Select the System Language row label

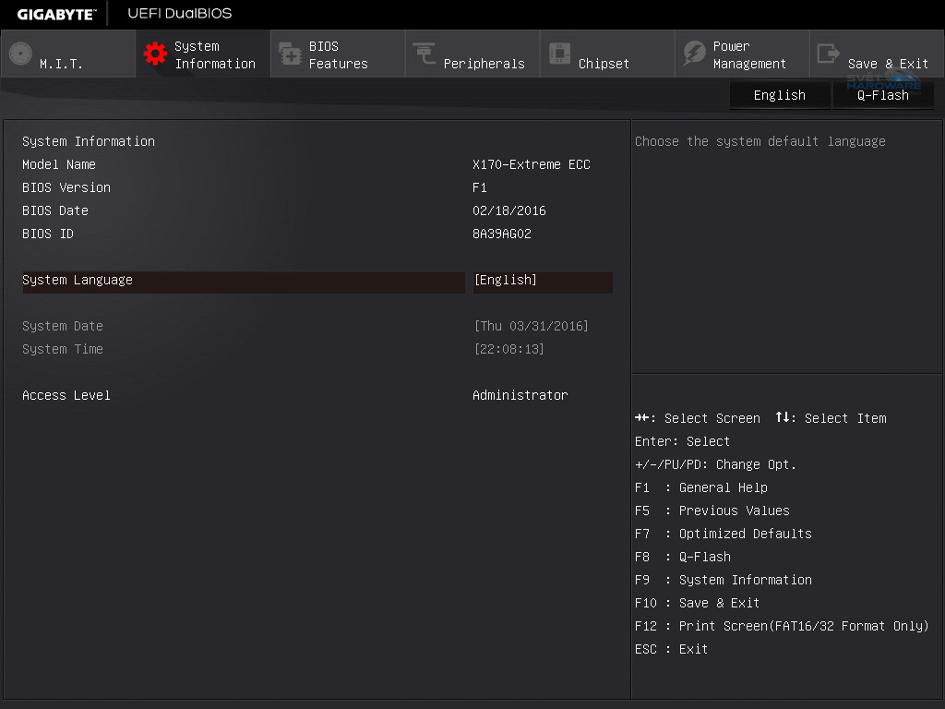78,281
